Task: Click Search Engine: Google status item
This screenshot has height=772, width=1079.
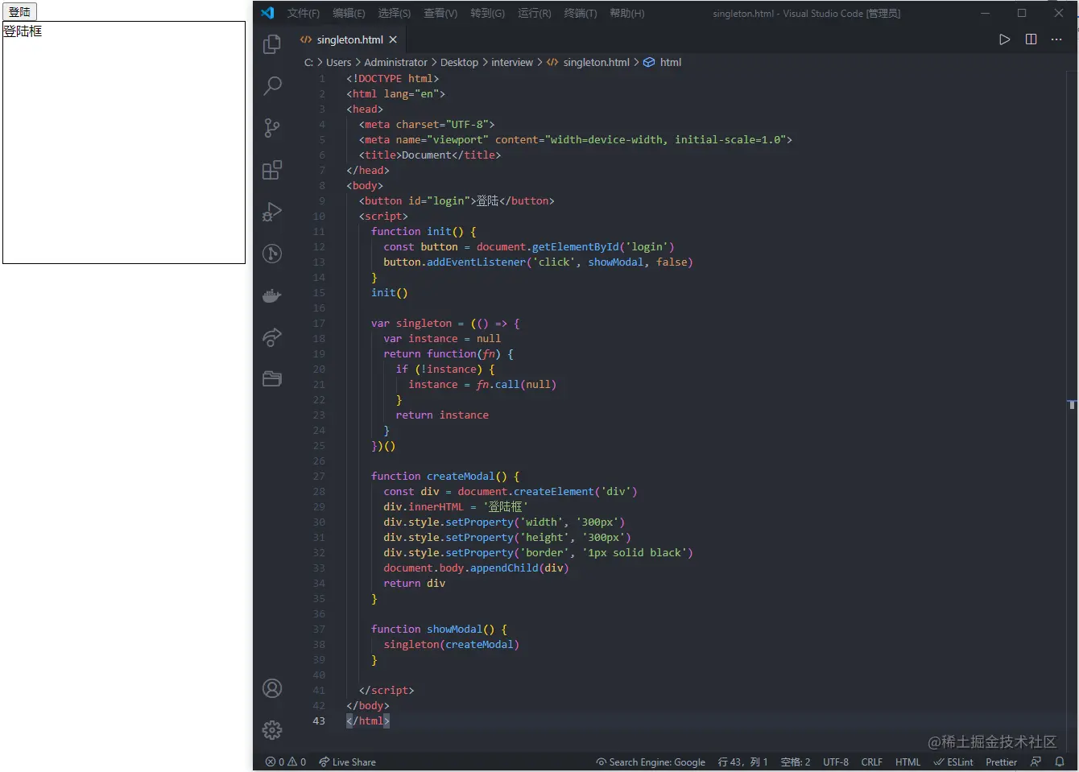Action: point(651,762)
